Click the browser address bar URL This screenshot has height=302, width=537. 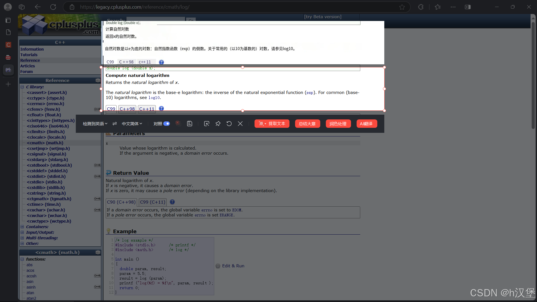pyautogui.click(x=134, y=7)
